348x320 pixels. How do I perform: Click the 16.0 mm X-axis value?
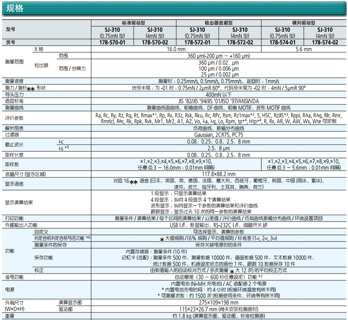coord(176,49)
